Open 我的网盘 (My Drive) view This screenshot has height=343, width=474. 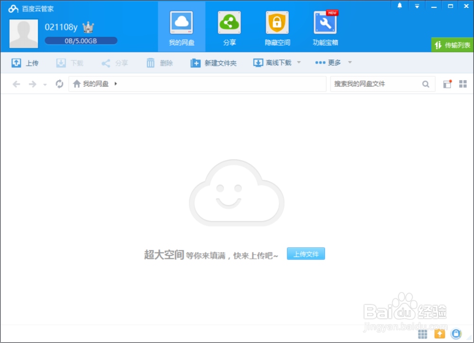pos(182,27)
